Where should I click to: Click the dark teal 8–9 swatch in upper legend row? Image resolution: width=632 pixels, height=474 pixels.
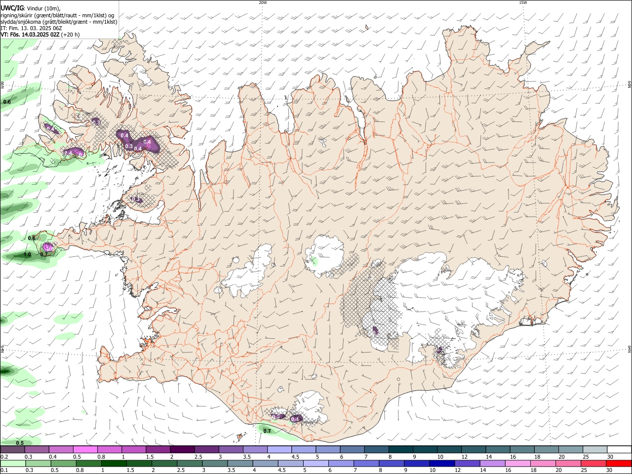[401, 450]
